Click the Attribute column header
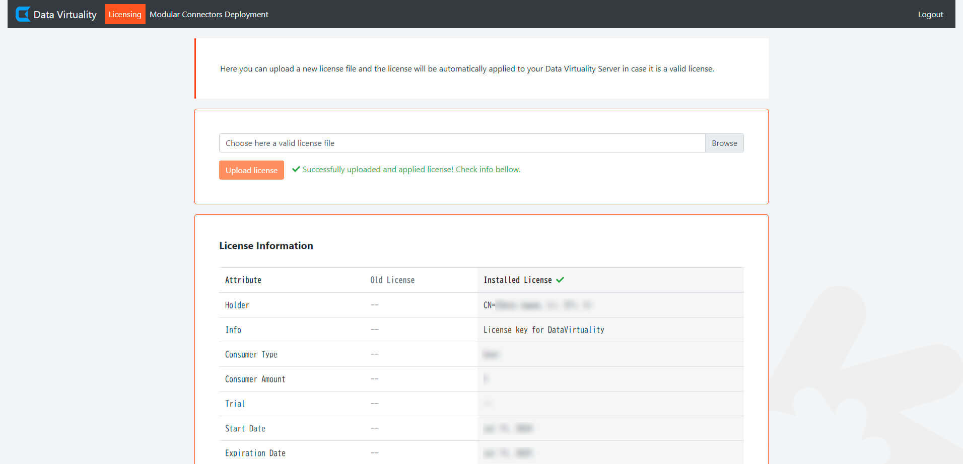This screenshot has height=464, width=963. click(243, 280)
